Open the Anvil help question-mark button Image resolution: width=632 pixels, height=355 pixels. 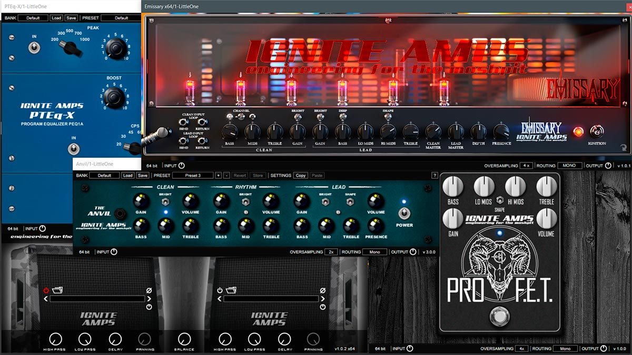pos(434,175)
